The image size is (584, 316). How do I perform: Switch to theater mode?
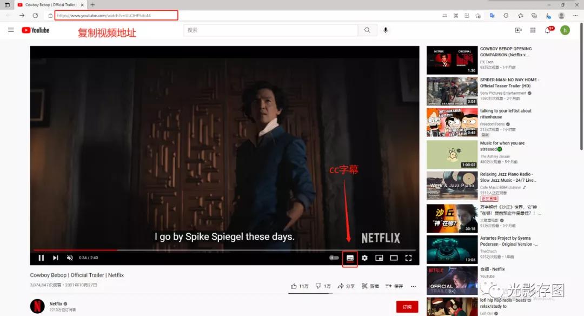pos(394,258)
